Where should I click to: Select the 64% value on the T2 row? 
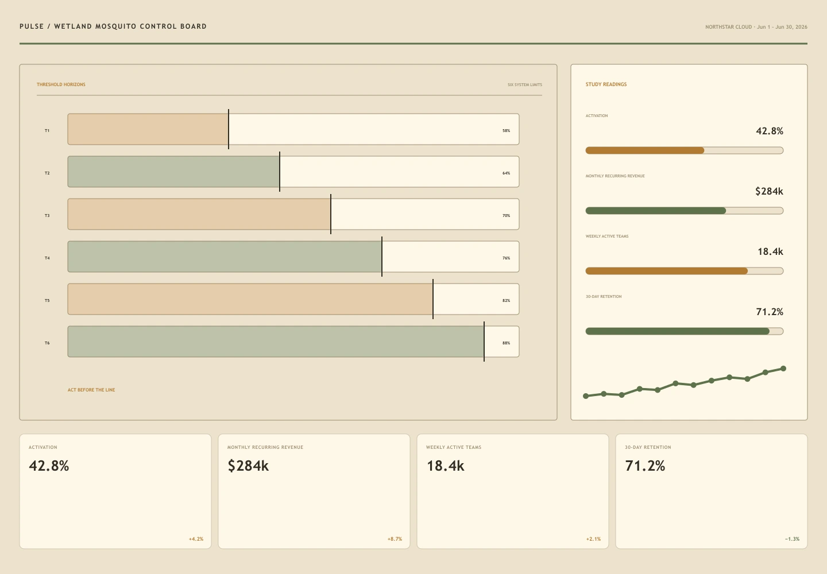pos(506,173)
